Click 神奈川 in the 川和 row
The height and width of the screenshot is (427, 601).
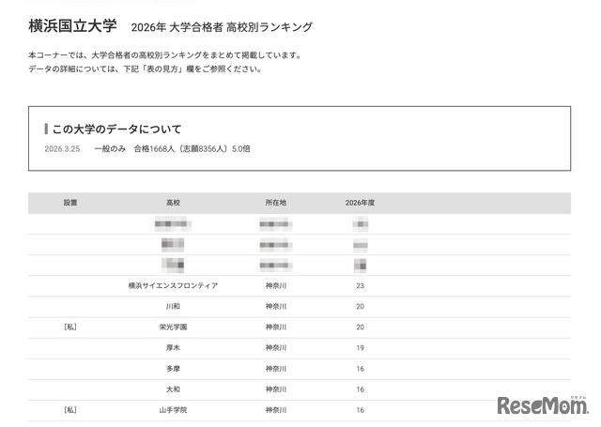(276, 306)
